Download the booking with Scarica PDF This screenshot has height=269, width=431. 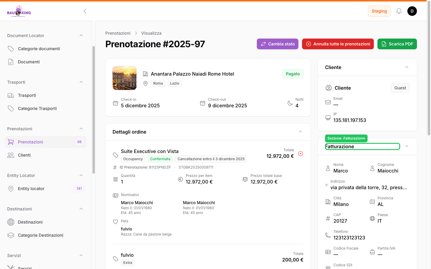click(397, 44)
